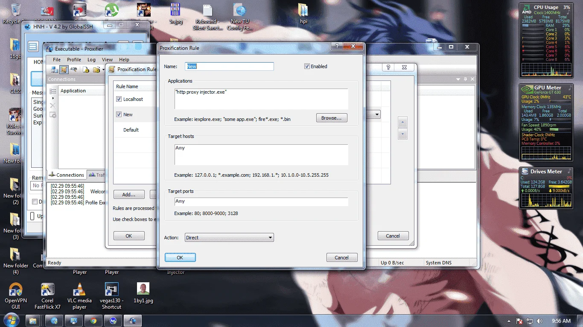
Task: Switch to the Connections tab
Action: click(x=67, y=175)
